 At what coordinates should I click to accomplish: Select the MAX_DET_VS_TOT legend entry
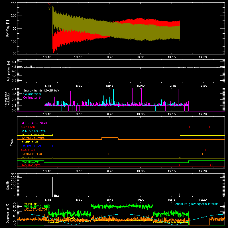(x=35, y=209)
